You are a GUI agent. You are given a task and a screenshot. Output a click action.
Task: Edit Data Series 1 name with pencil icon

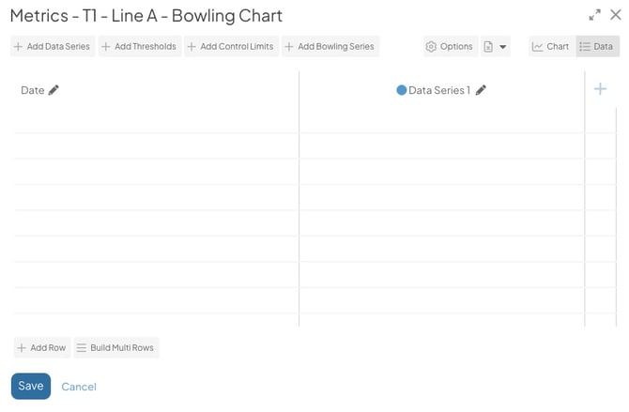(481, 90)
